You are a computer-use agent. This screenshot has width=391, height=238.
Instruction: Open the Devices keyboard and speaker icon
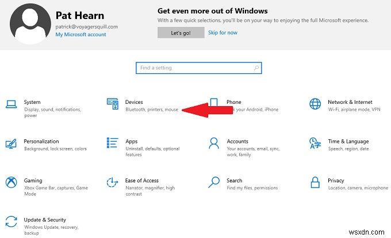(x=113, y=104)
